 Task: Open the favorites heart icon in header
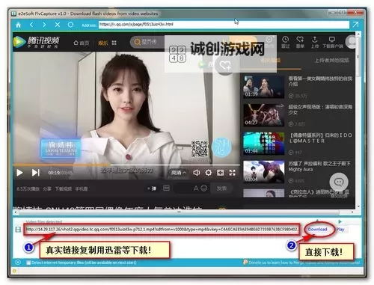click(x=300, y=40)
